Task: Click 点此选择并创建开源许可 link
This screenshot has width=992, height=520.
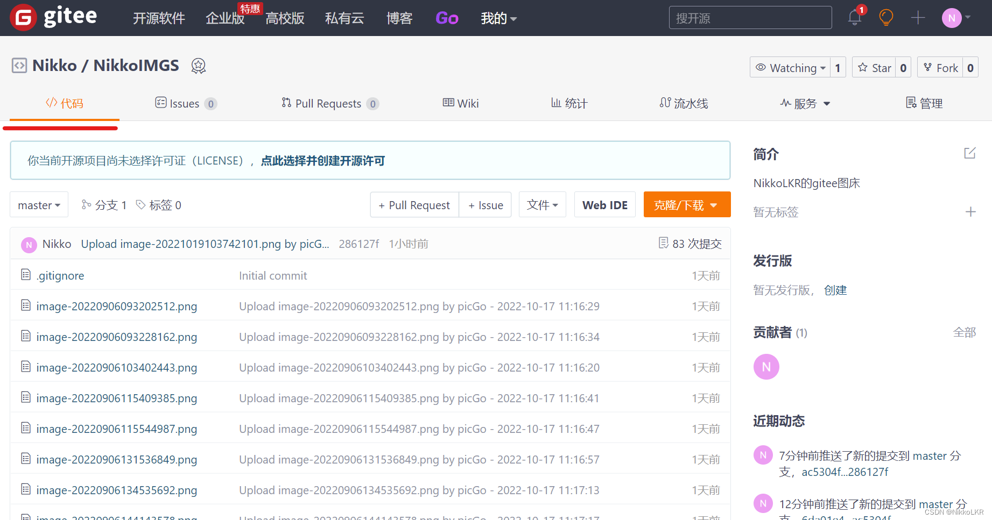Action: pos(322,160)
